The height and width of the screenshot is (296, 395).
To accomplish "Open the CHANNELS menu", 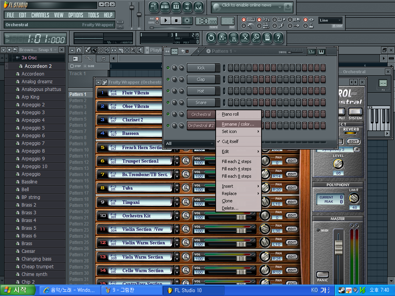I will point(40,15).
